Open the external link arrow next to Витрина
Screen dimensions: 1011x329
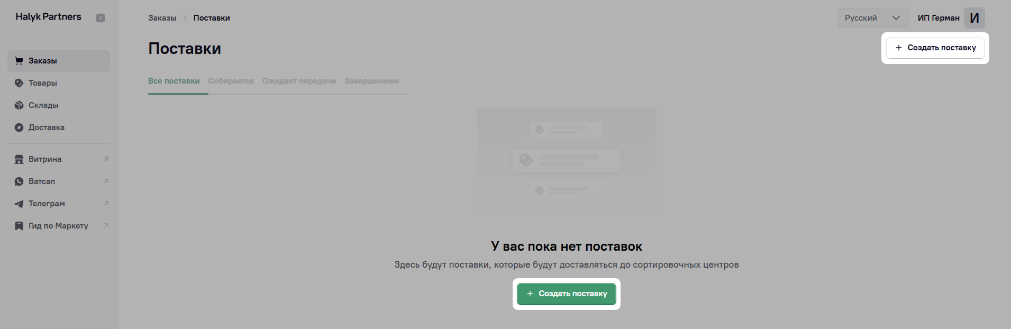coord(106,159)
